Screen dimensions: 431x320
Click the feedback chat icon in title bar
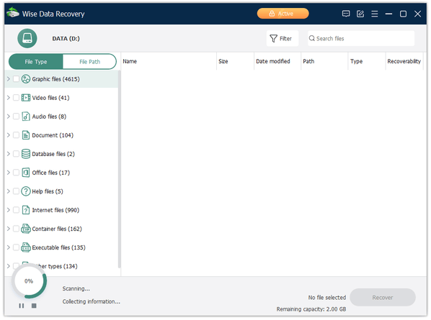(x=346, y=14)
